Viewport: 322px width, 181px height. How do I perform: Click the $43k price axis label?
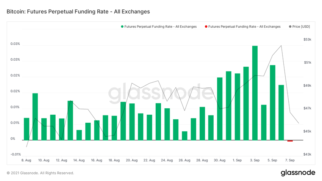pyautogui.click(x=307, y=154)
